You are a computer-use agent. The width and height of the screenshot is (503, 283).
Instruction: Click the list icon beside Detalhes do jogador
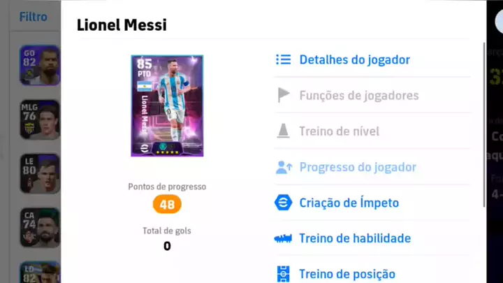point(283,59)
